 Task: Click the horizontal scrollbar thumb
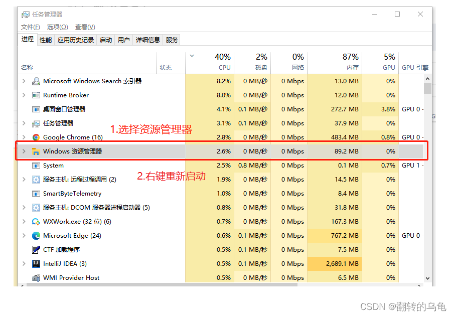(162, 285)
